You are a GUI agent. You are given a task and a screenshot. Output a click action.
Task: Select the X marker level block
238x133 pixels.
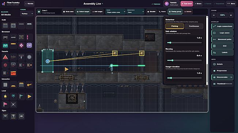point(14,104)
